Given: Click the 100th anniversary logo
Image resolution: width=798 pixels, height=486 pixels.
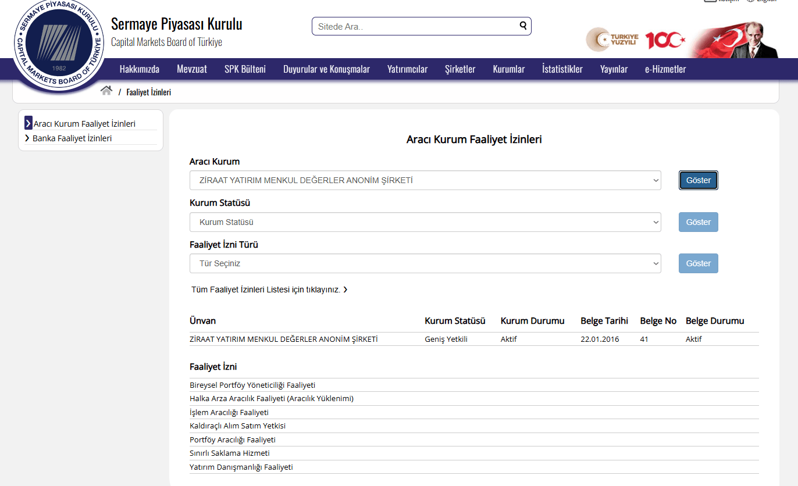Looking at the screenshot, I should point(665,40).
